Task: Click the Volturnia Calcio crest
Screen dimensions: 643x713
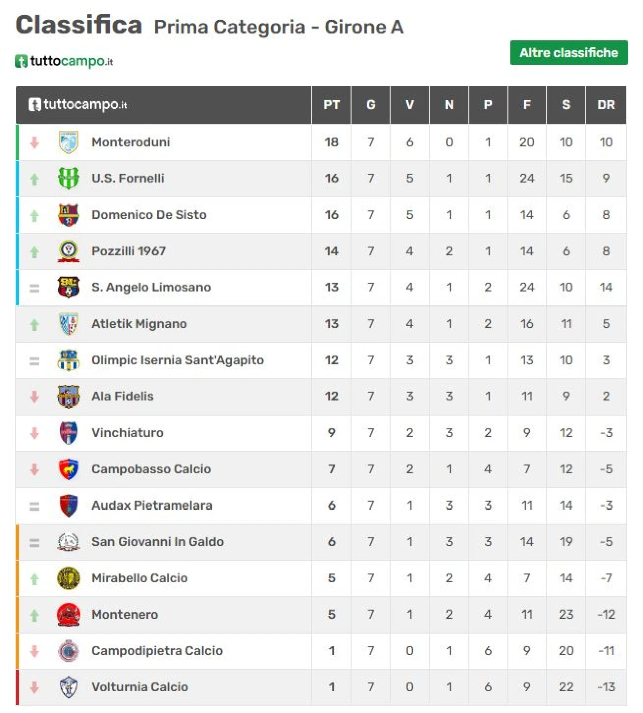Action: 68,687
